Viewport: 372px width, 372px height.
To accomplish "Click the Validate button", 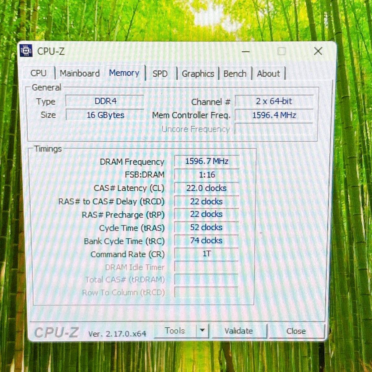I will (x=238, y=331).
